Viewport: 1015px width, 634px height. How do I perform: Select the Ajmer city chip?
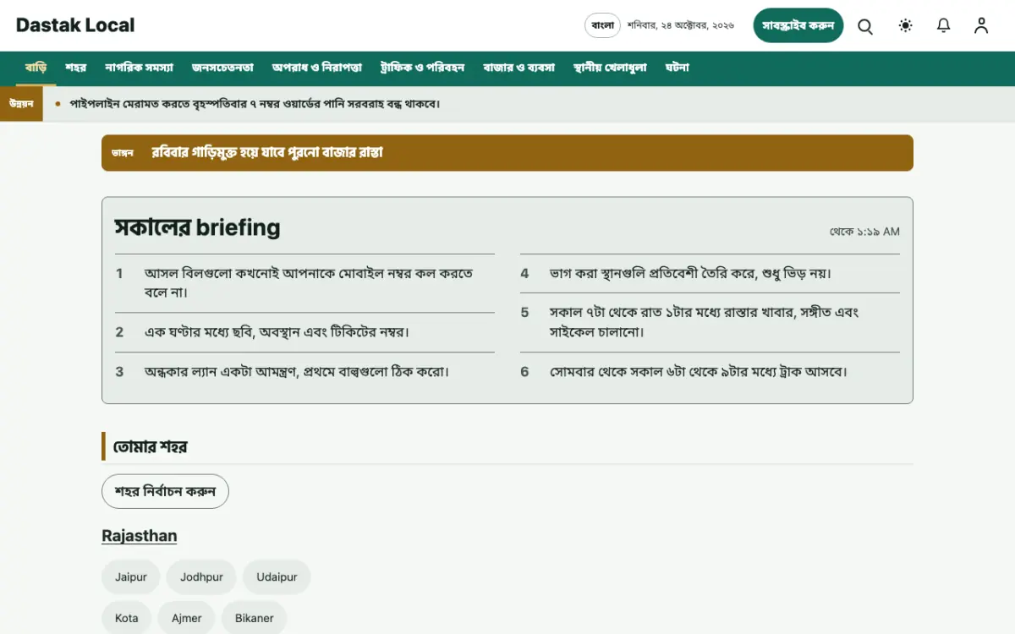tap(187, 618)
